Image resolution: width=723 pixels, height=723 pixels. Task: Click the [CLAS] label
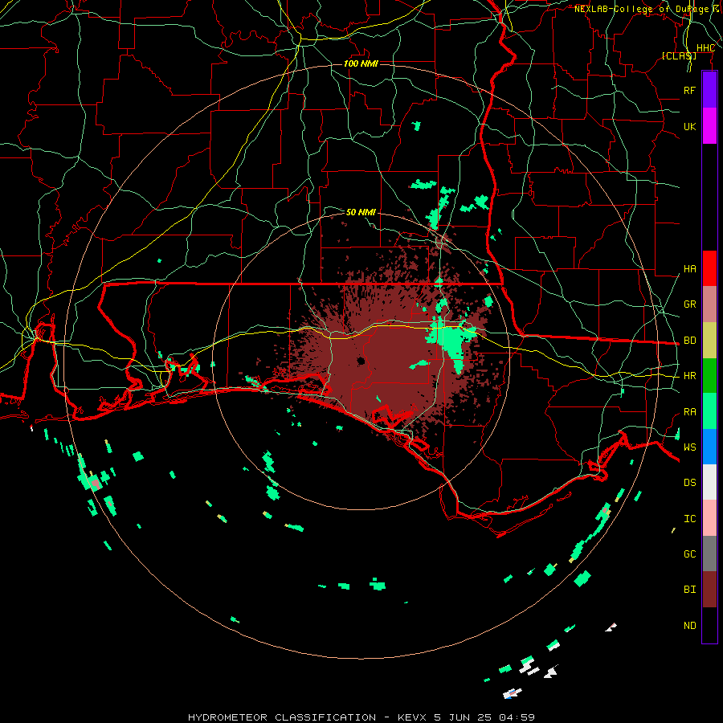679,55
